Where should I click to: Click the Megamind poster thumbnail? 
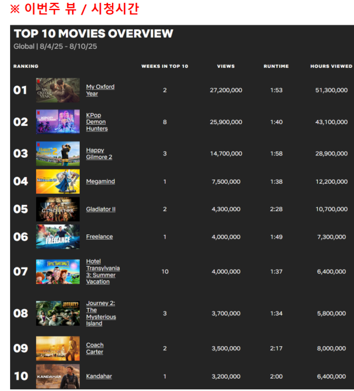[58, 181]
